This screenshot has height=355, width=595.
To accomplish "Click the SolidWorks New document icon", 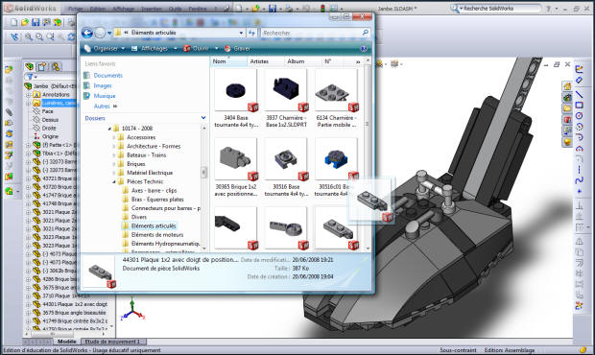I will (14, 23).
